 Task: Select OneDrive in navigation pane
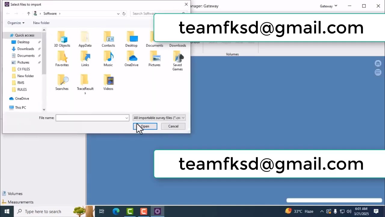(x=22, y=99)
